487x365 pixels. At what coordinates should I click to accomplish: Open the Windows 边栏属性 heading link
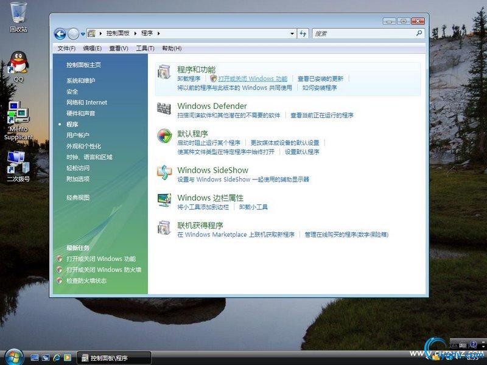coord(210,198)
